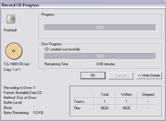Click the "Total" column header
The image size is (166, 121).
(x=104, y=95)
